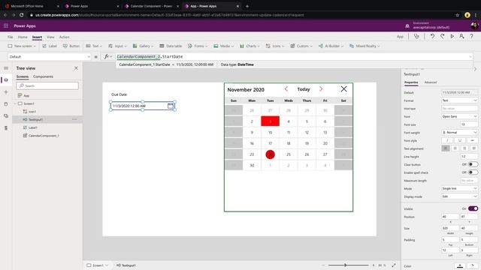Screen dimensions: 481x270
Task: Open the font Color picker swatch
Action: tap(460, 266)
